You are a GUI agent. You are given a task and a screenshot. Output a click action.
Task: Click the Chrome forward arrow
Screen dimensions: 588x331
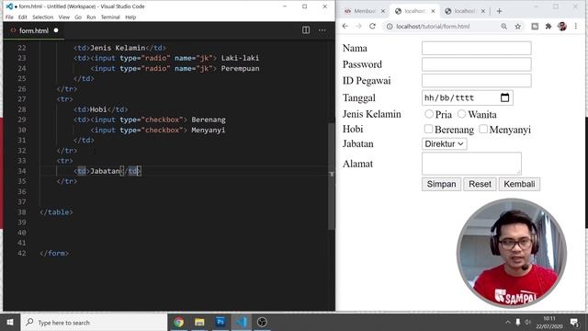pos(359,27)
